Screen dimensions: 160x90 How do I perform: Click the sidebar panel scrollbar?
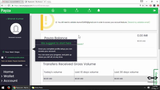pos(30,50)
